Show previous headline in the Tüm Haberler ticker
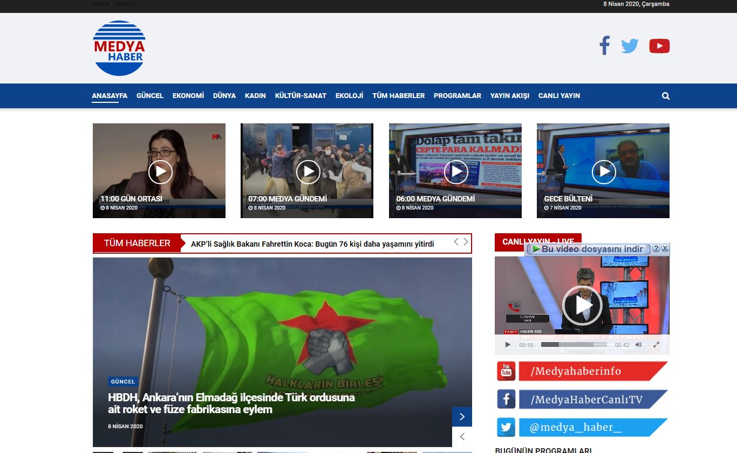The height and width of the screenshot is (453, 737). pos(456,242)
